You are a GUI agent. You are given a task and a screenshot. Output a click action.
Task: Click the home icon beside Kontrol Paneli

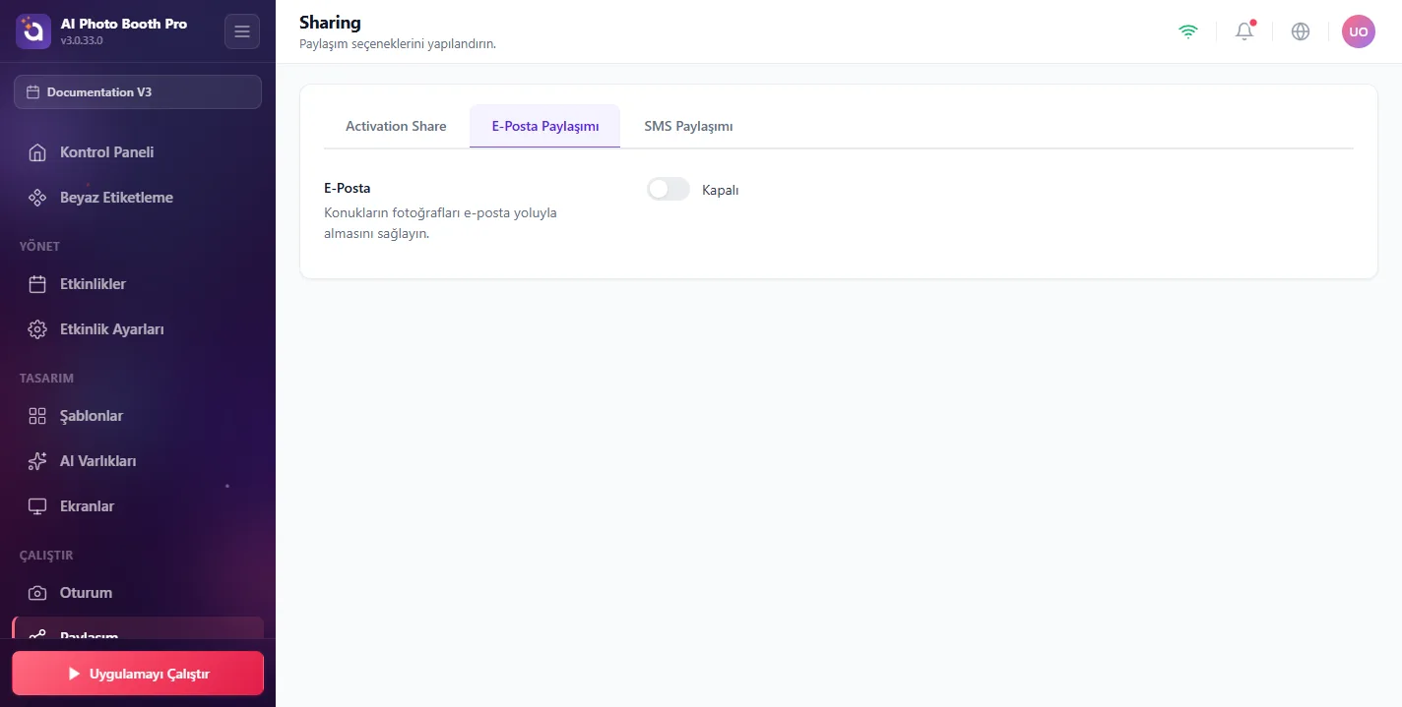(x=37, y=152)
